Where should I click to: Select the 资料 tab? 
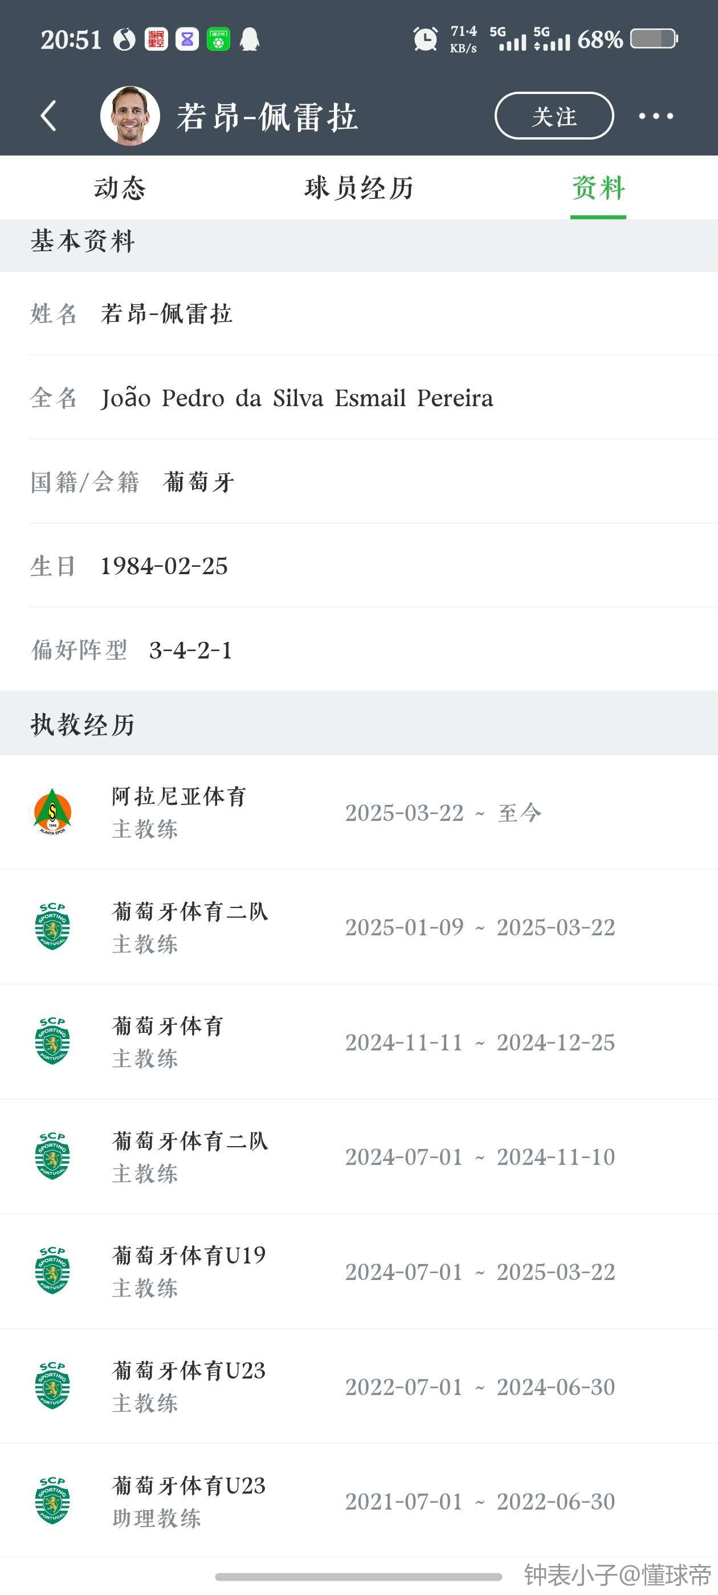(598, 187)
